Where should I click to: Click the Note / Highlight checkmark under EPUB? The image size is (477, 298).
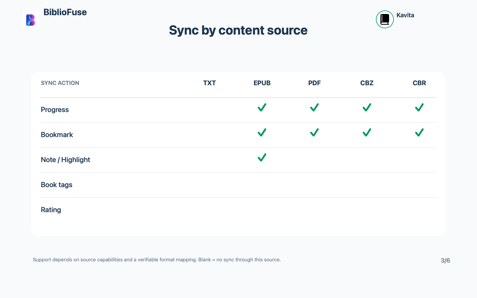[262, 157]
